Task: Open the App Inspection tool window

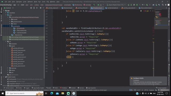Action: pyautogui.click(x=91, y=88)
